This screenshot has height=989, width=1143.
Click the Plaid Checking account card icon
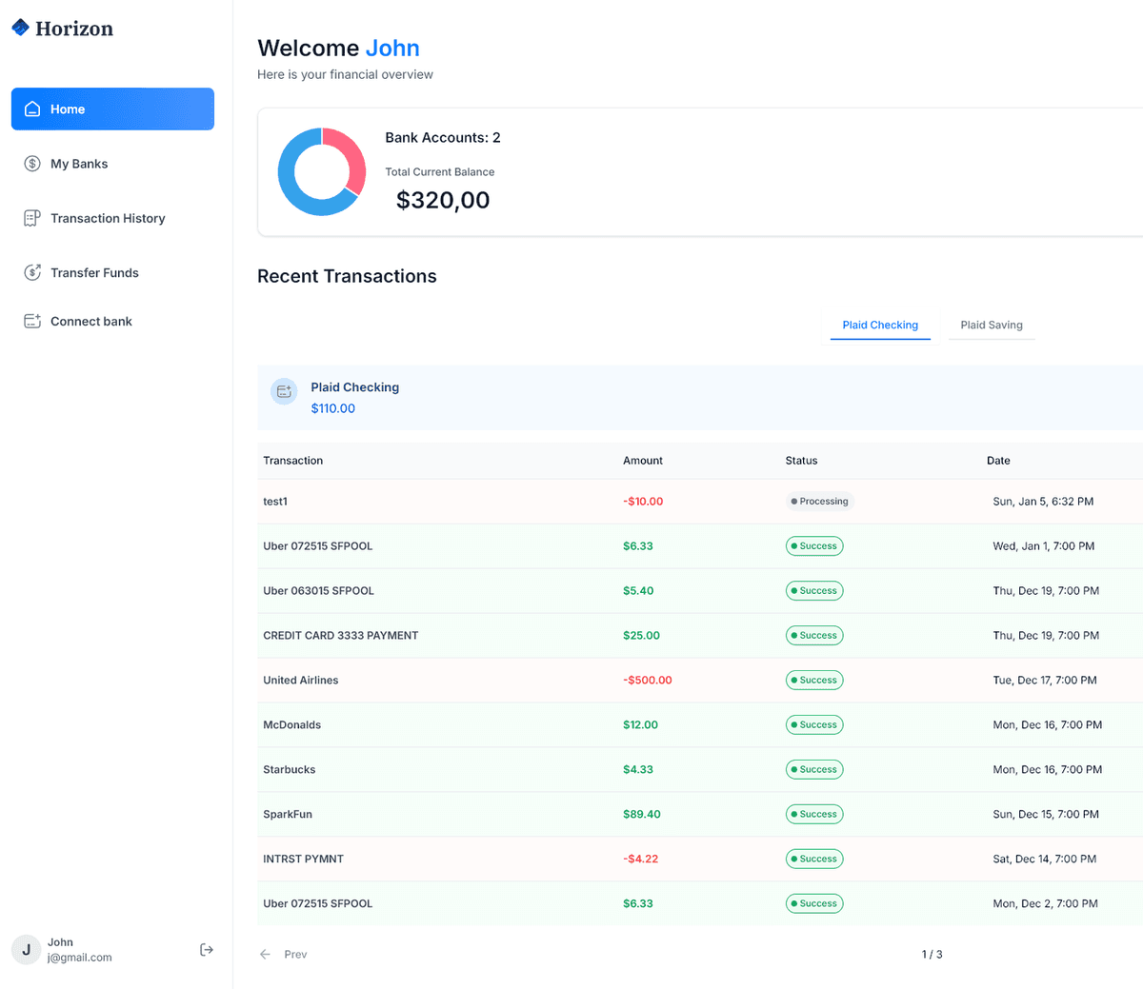click(x=284, y=391)
